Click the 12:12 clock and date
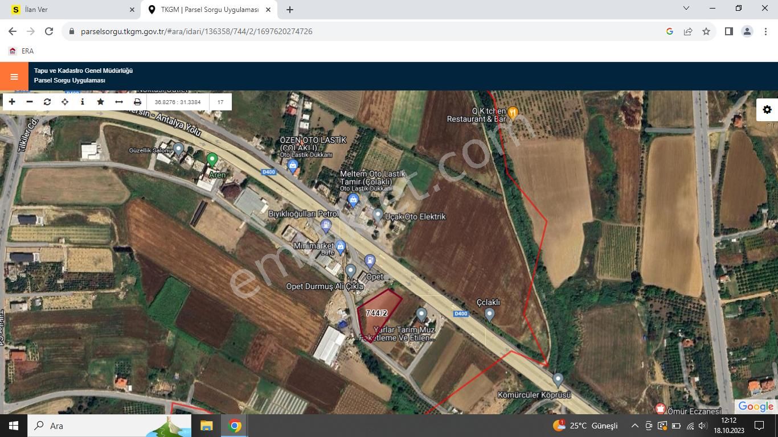Viewport: 778px width, 437px height. pos(729,426)
